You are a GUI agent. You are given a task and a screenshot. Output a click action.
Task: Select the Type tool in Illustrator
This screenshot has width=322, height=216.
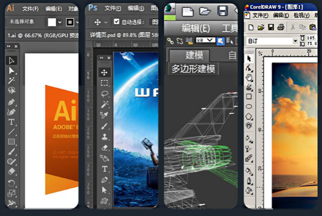point(11,122)
